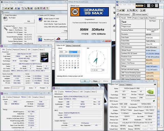Click Print Preview icon in Result Browser toolbar
Screen dimensions: 164x131
point(141,10)
